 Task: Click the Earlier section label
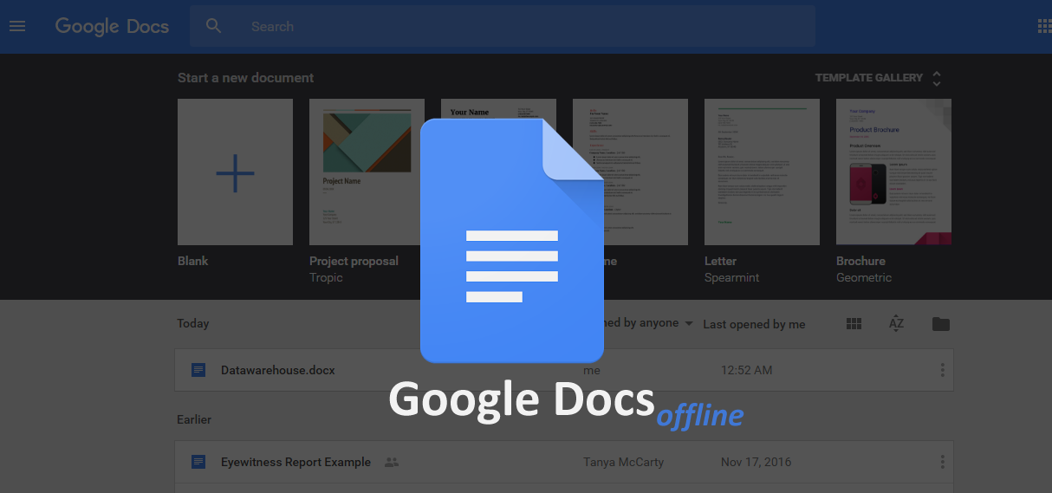click(x=194, y=419)
